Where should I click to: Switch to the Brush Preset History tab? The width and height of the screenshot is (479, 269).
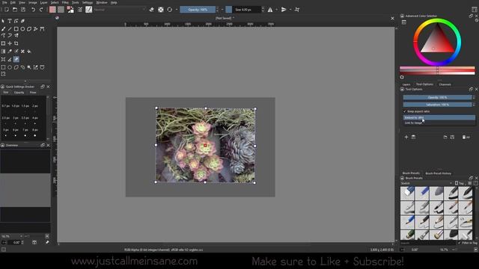[438, 173]
